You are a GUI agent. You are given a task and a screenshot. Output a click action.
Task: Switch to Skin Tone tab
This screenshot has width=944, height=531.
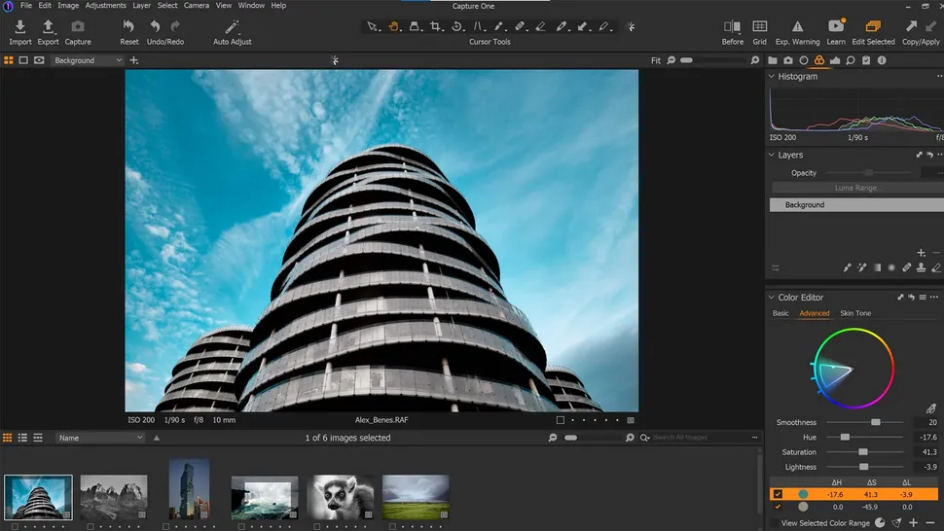tap(855, 313)
